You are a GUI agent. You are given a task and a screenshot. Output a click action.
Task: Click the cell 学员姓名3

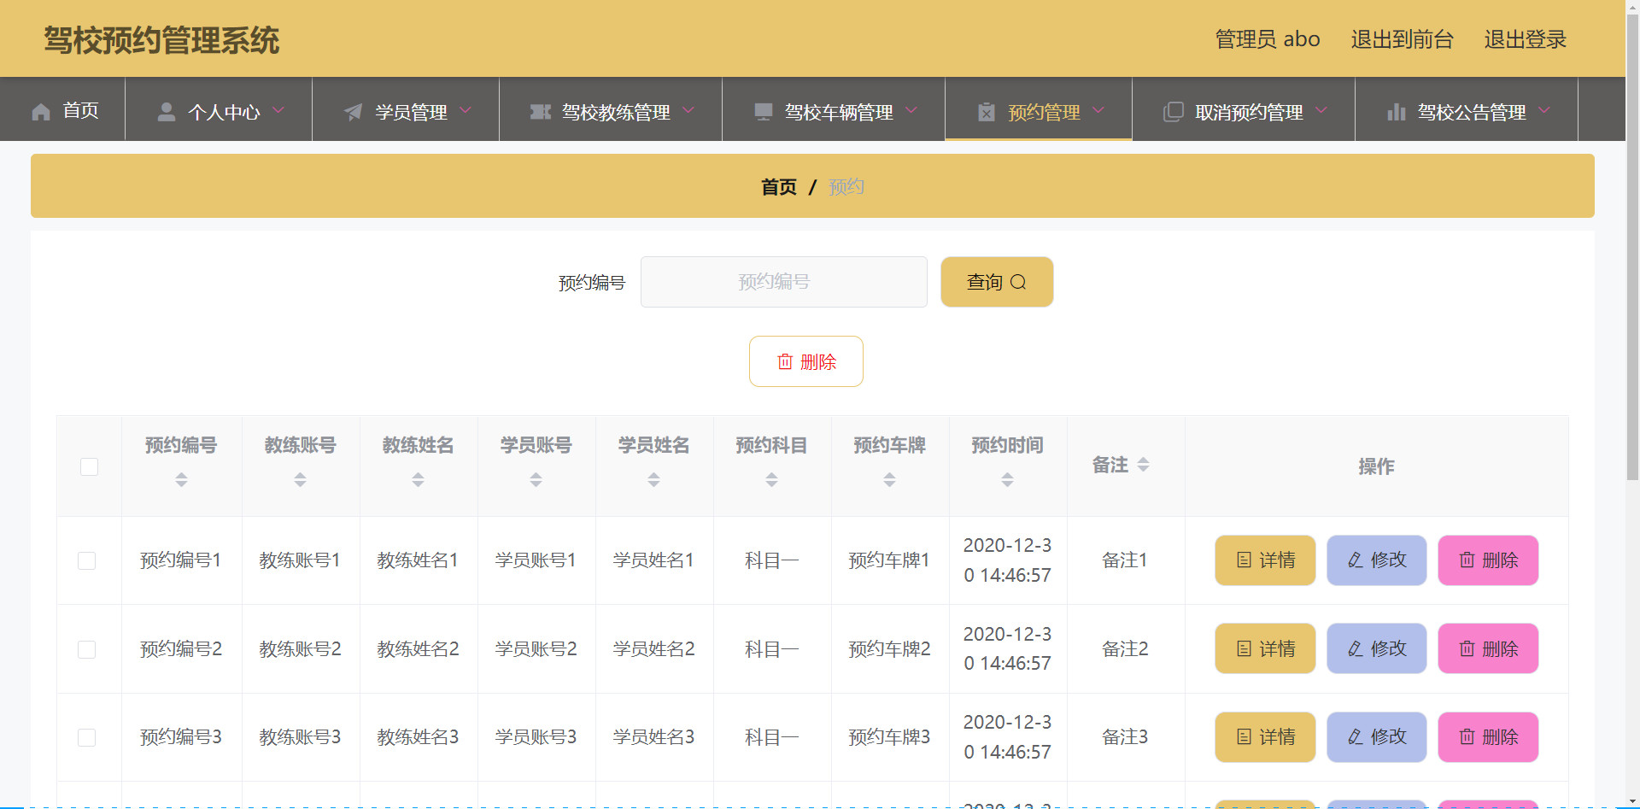pos(653,737)
